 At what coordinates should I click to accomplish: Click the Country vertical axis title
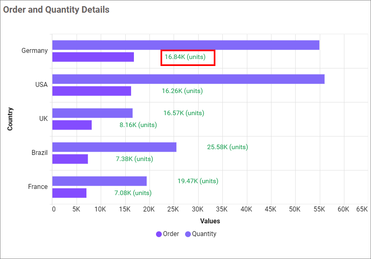(x=10, y=119)
